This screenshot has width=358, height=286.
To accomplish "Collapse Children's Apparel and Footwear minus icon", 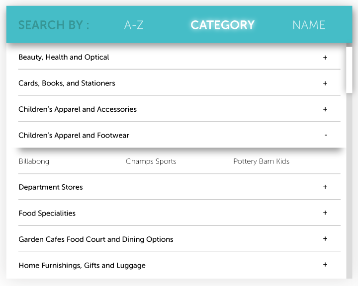I will point(326,135).
